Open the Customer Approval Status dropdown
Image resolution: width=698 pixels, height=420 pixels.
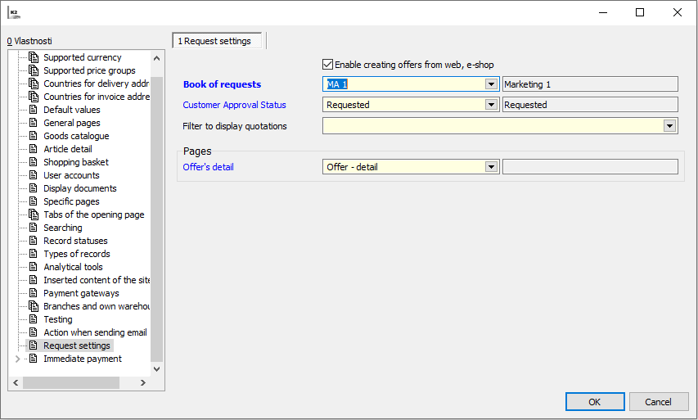point(491,105)
